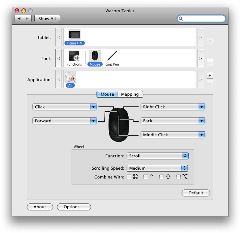Click the Show All button
The width and height of the screenshot is (240, 233).
pos(47,18)
